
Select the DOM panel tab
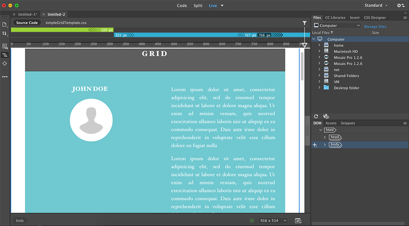(317, 123)
